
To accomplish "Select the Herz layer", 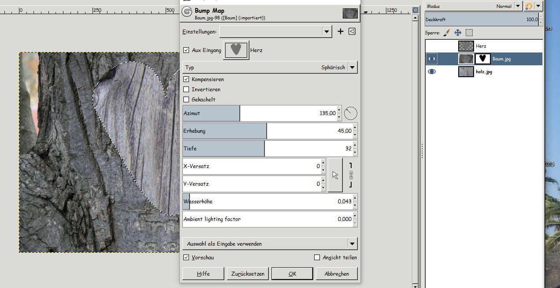I will (481, 46).
